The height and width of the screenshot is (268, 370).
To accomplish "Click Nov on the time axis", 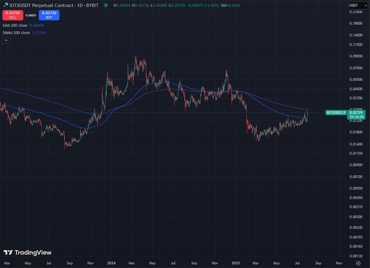I will click(x=90, y=263).
